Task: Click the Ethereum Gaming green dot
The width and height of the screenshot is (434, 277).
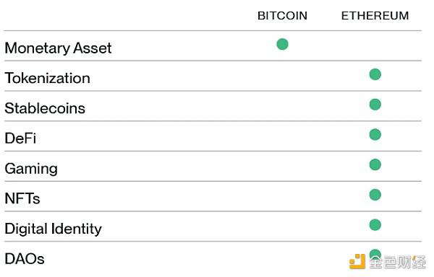Action: (375, 164)
